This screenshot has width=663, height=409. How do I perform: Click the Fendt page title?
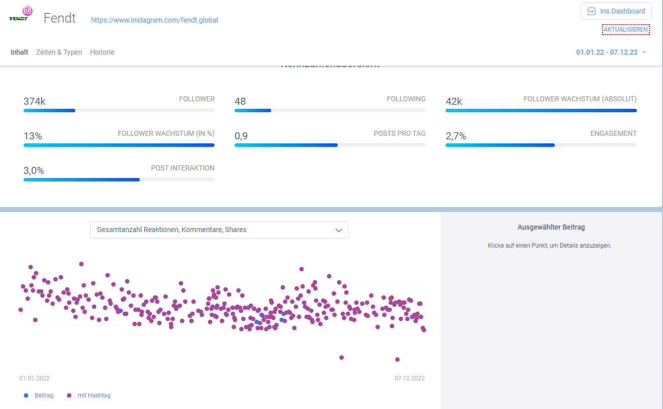(60, 18)
